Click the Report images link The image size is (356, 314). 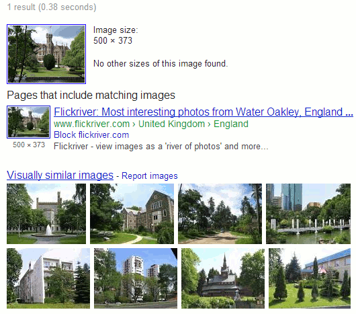(150, 176)
